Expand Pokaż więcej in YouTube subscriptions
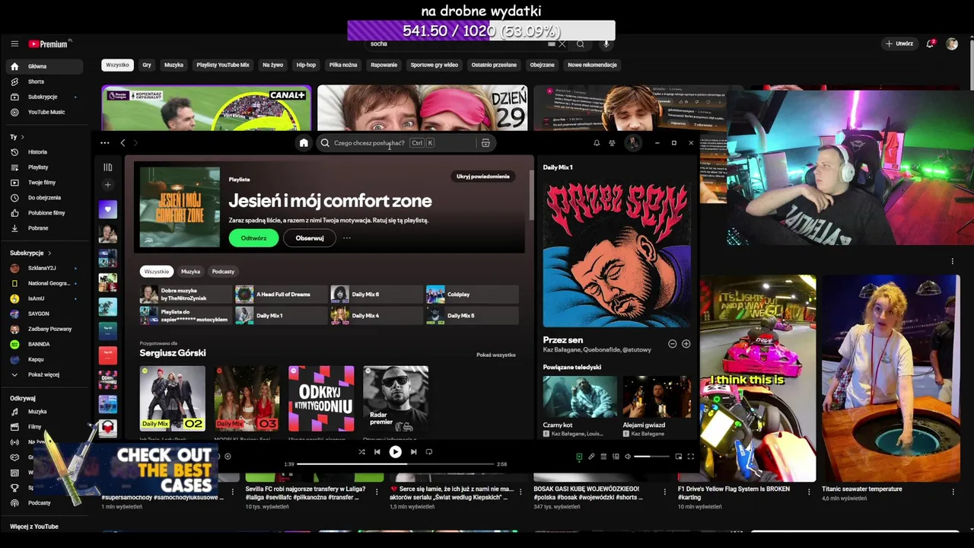 [x=46, y=374]
